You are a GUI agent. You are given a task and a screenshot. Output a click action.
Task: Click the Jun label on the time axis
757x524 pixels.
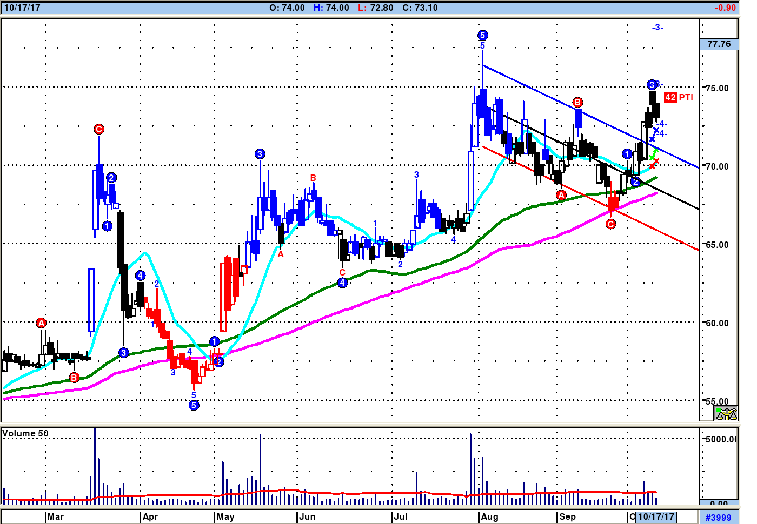point(307,516)
